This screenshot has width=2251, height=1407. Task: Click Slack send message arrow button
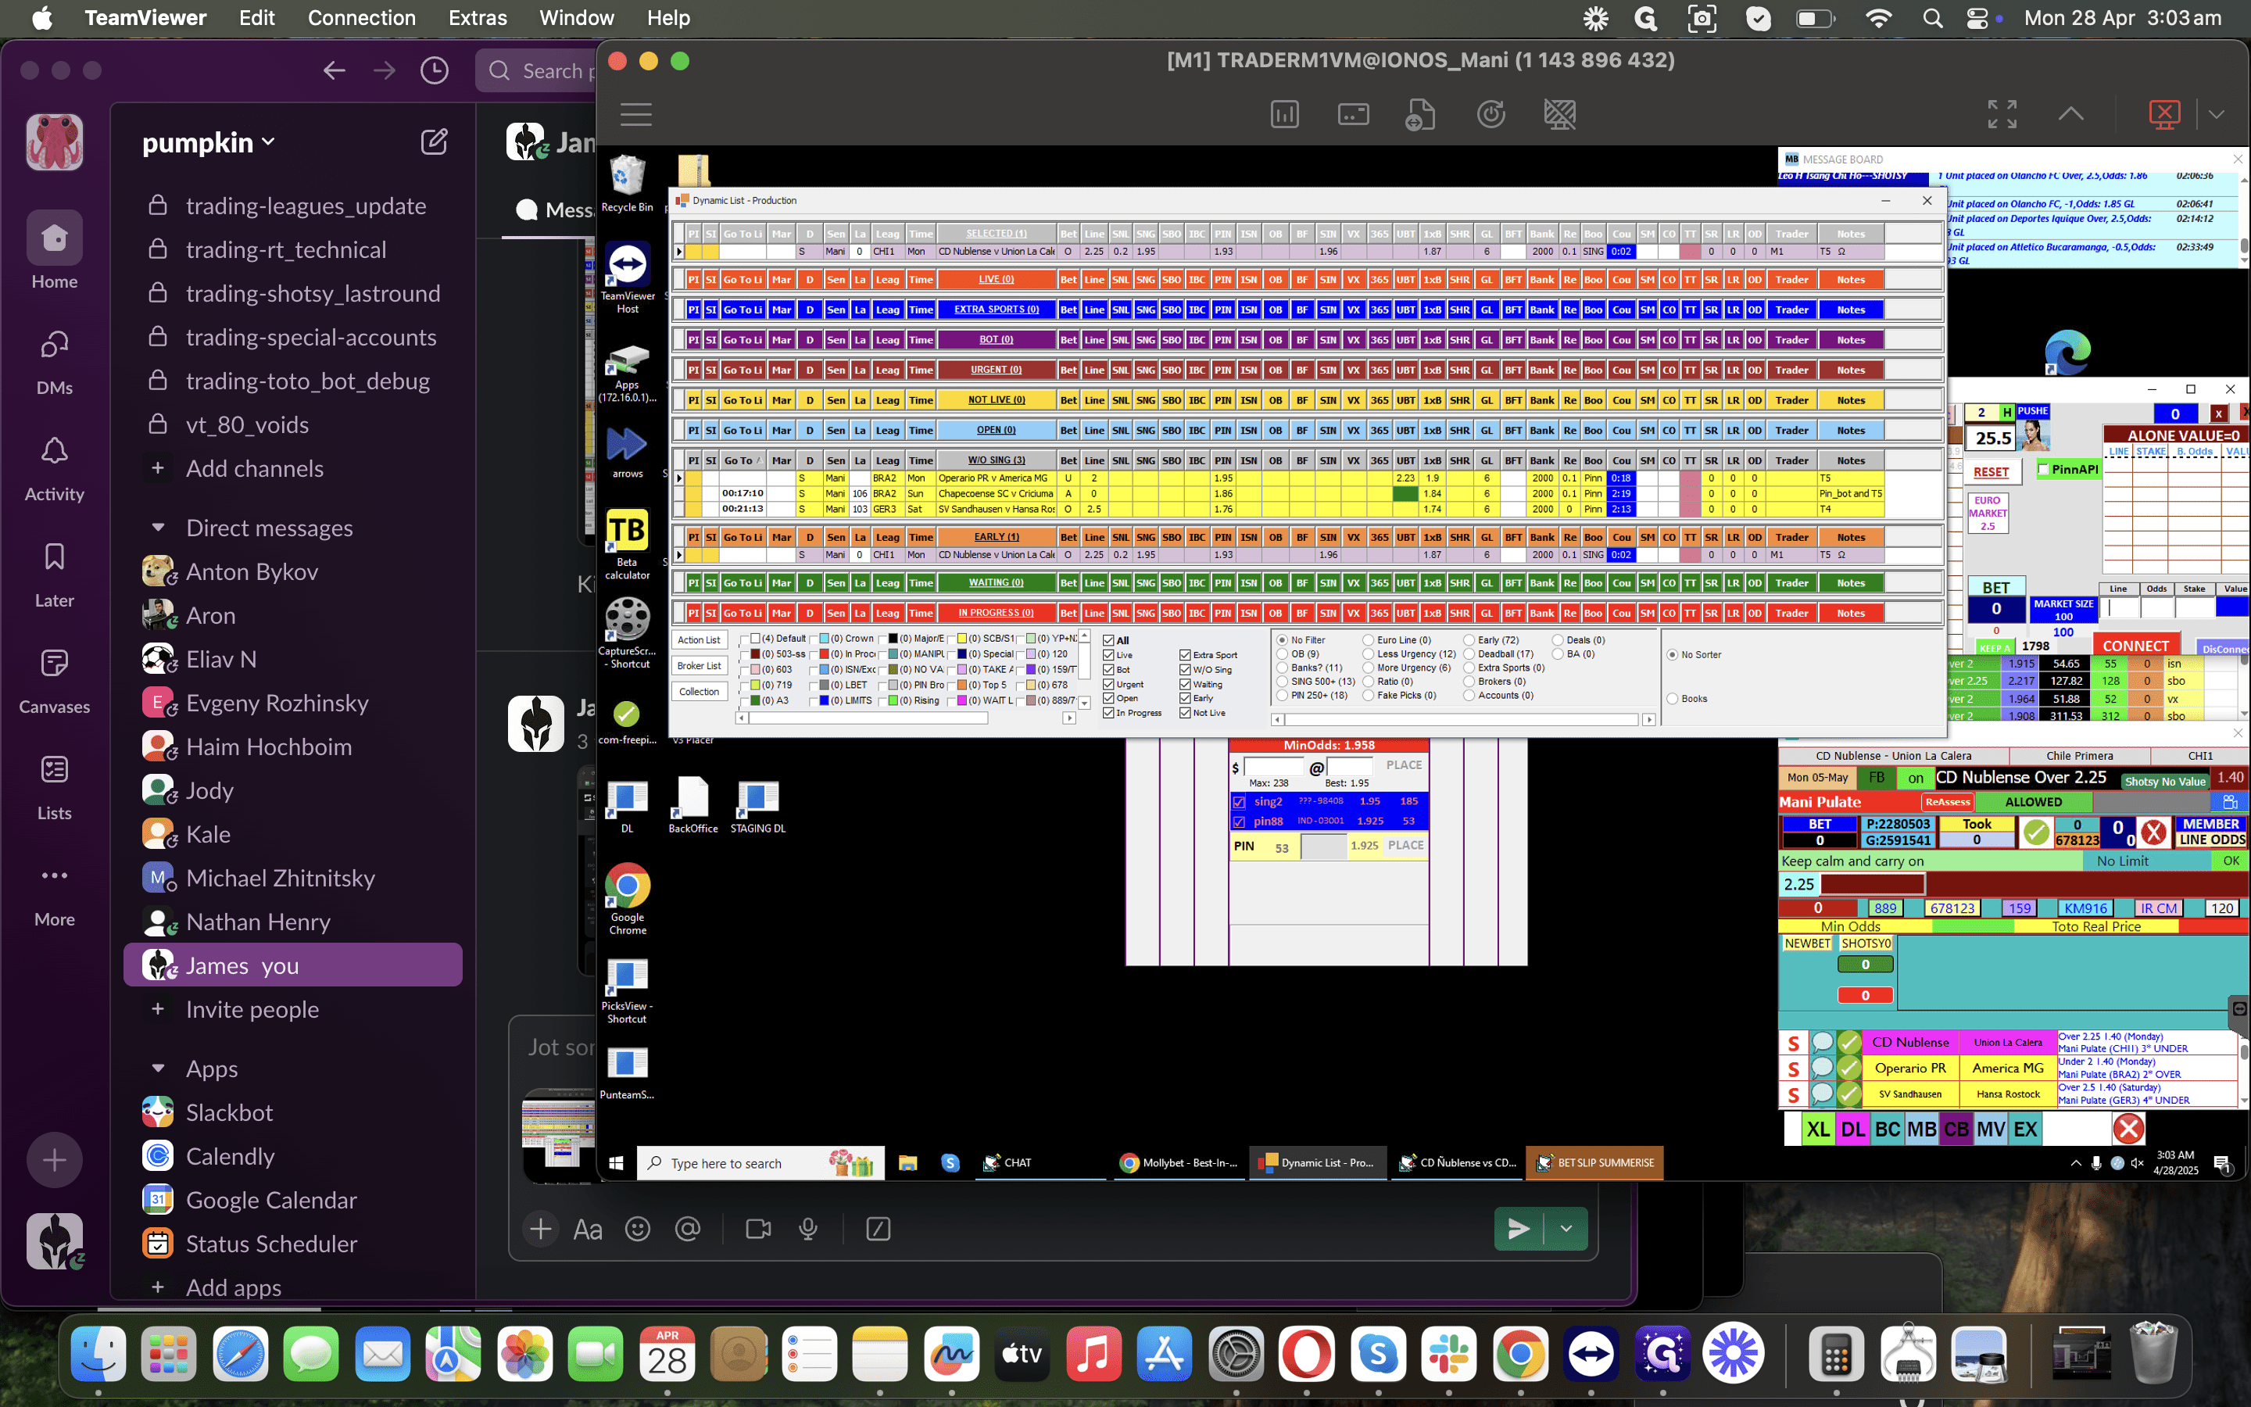coord(1518,1230)
